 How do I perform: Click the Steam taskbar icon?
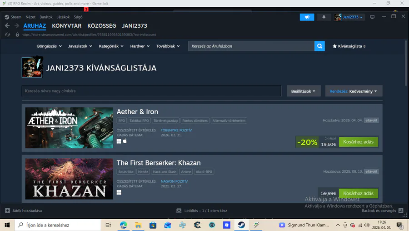tap(241, 225)
